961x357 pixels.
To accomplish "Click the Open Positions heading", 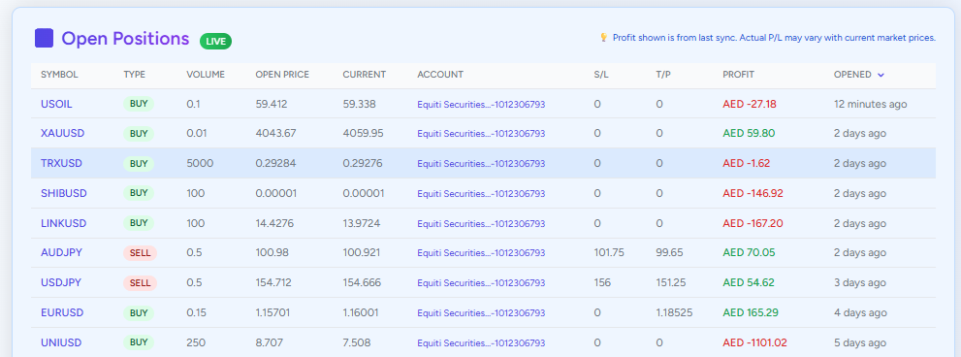I will pyautogui.click(x=126, y=39).
